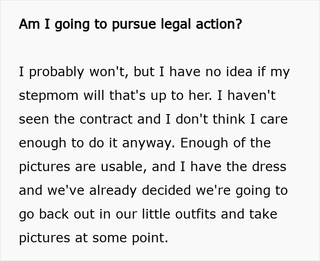Image resolution: width=320 pixels, height=261 pixels.
Task: Click the word 'outfits' near the bottom
Action: click(195, 214)
